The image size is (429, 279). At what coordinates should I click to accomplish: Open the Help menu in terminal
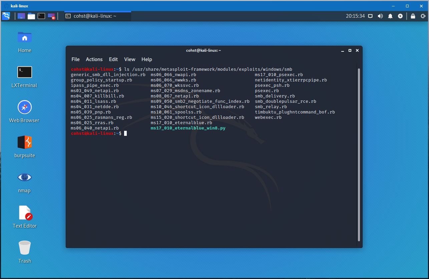tap(146, 59)
